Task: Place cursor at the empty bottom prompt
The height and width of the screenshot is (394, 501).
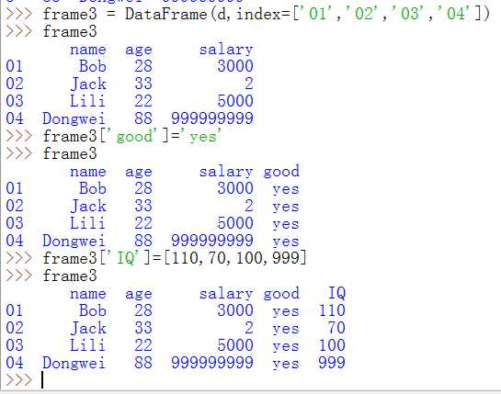Action: [42, 380]
